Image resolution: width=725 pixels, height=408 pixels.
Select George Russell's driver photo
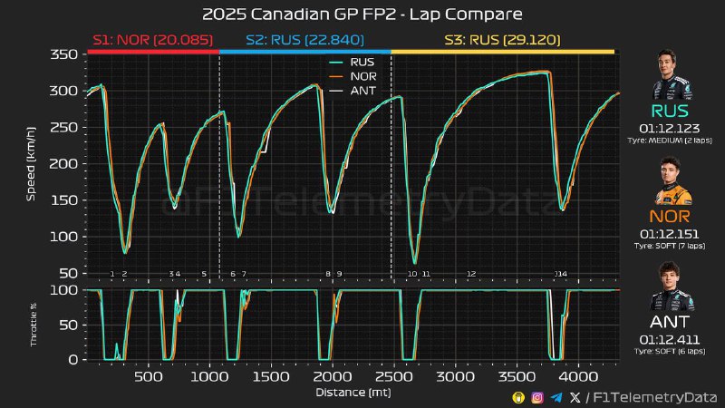[671, 74]
